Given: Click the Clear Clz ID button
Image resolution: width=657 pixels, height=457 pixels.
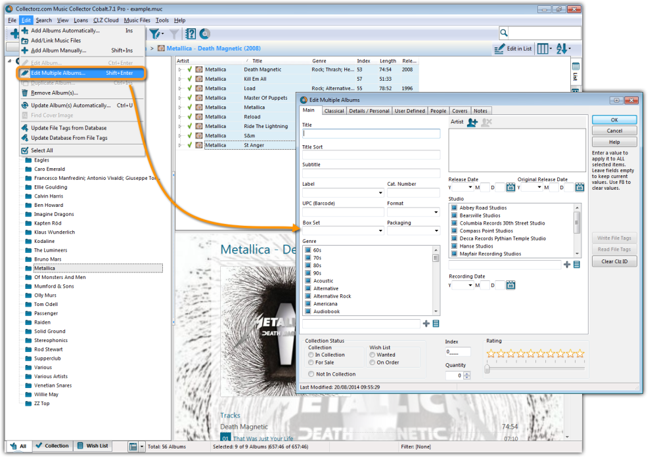Looking at the screenshot, I should tap(614, 262).
